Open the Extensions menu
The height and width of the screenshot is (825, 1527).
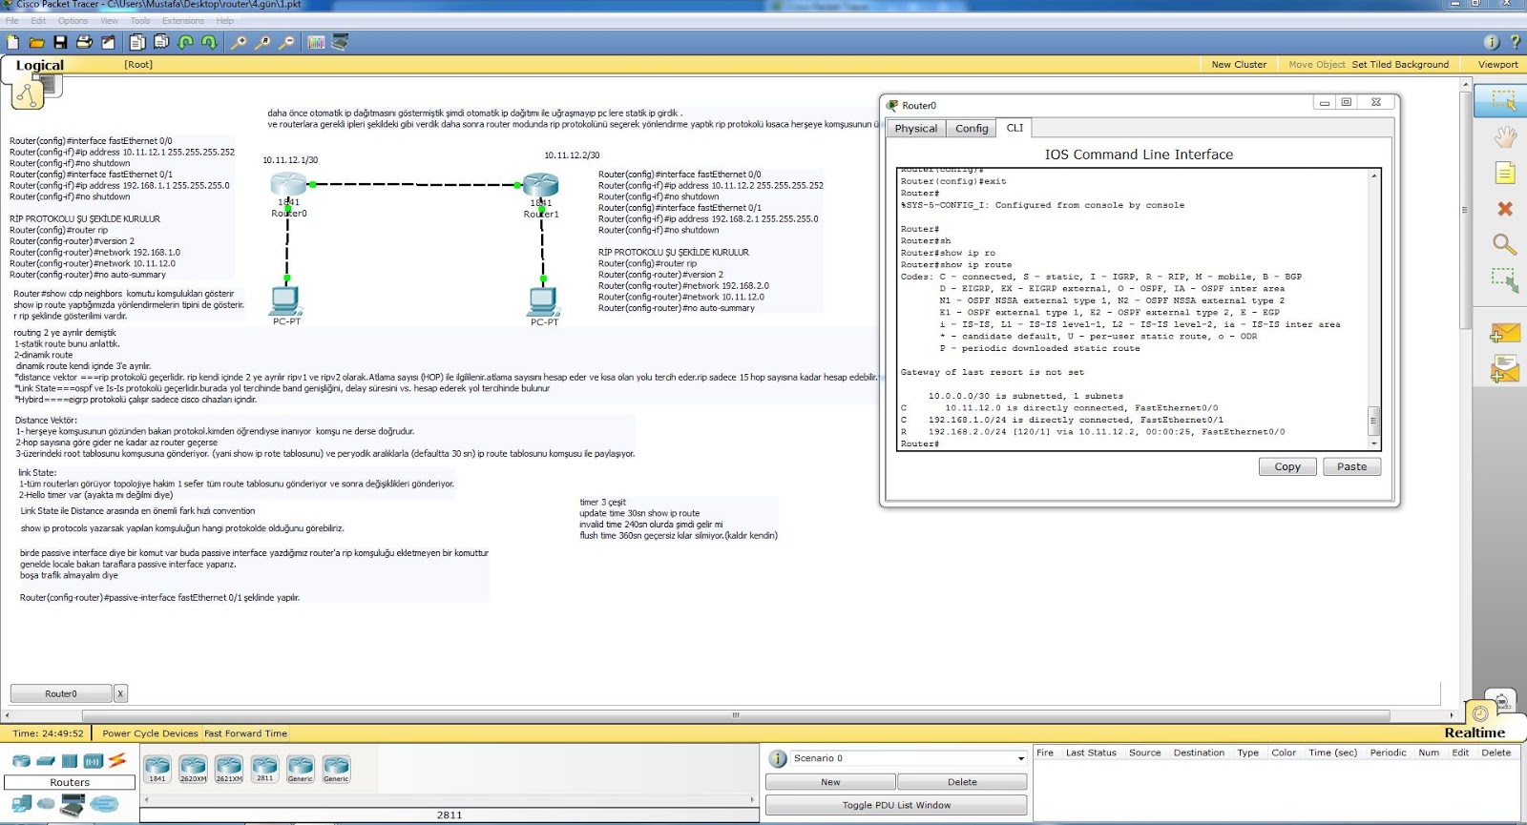[183, 21]
